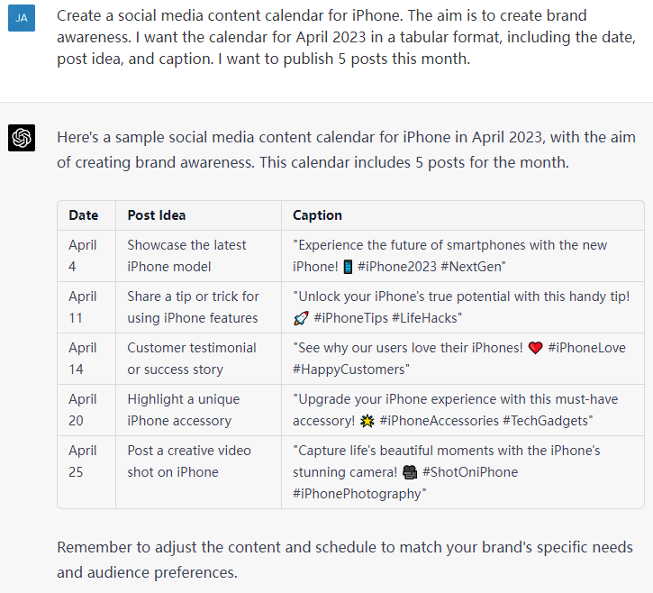The height and width of the screenshot is (593, 653).
Task: Click the red heart emoji in caption
Action: 535,348
